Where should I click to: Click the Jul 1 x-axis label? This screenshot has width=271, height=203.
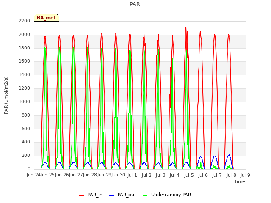click(x=132, y=175)
